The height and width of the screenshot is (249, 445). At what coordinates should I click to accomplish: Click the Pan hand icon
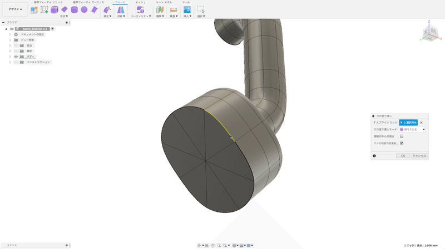[213, 245]
